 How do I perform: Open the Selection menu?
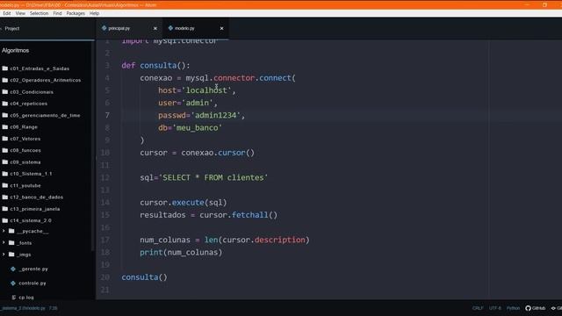39,13
